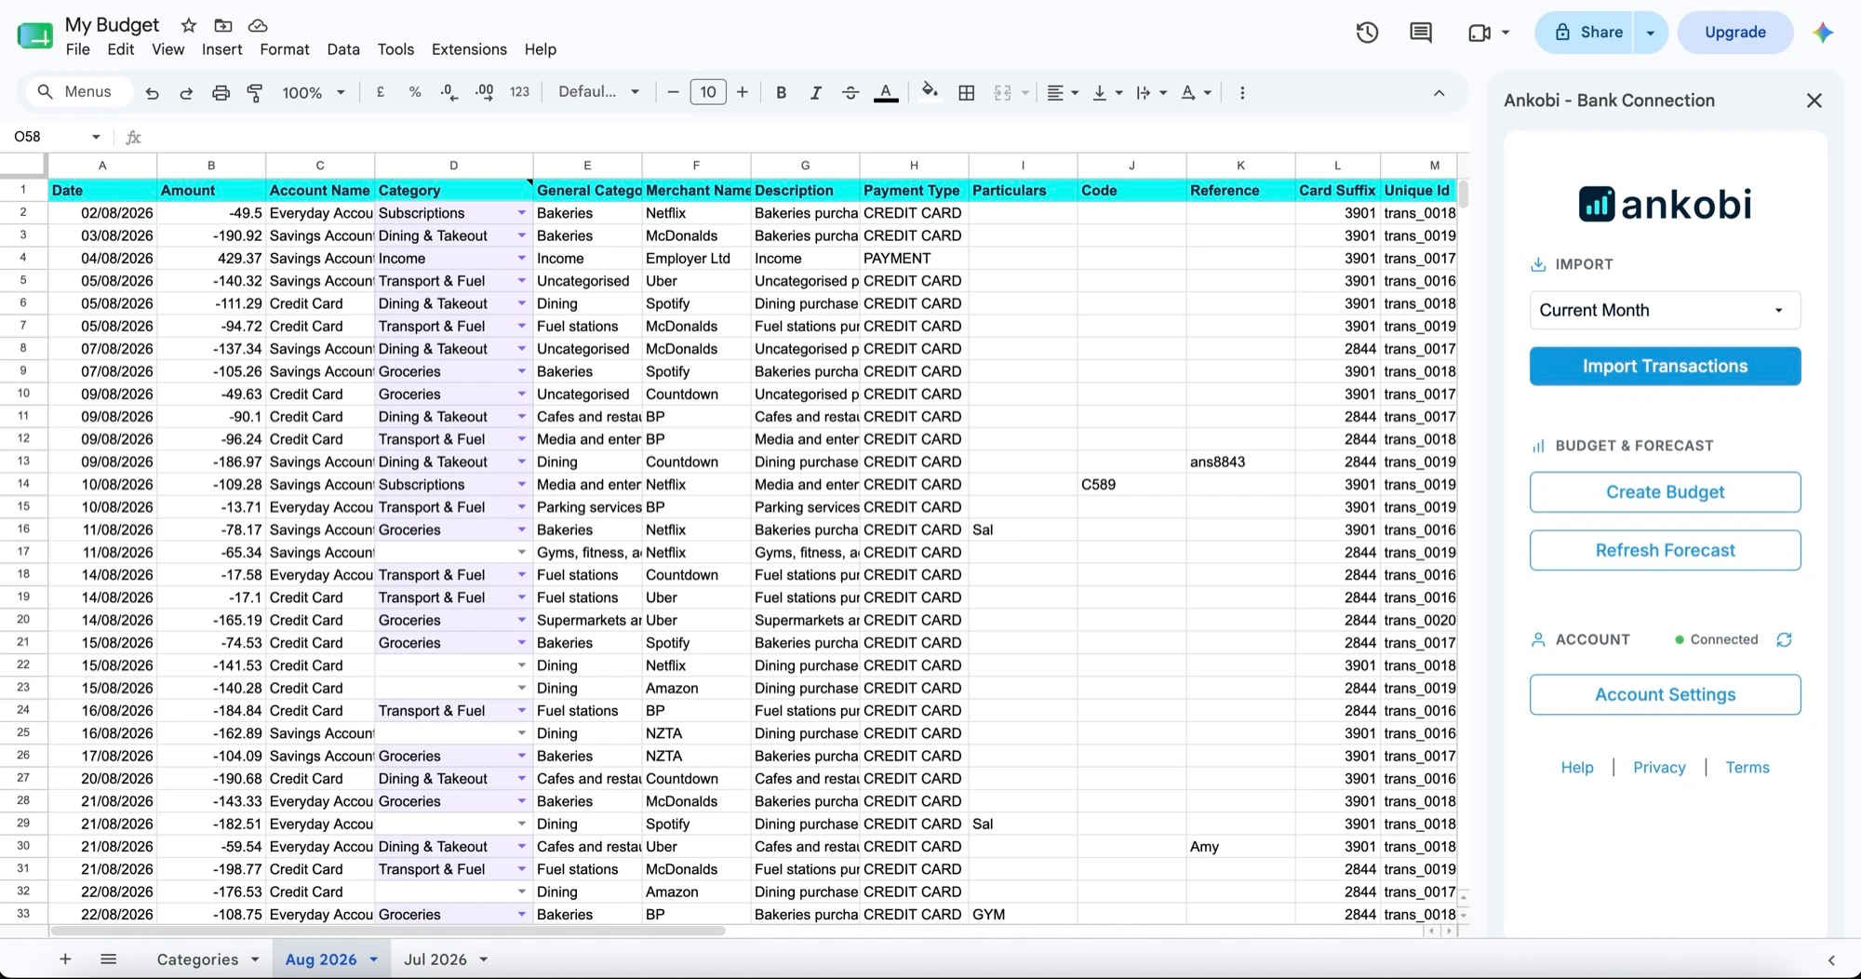
Task: Collapse the menus with the up chevron
Action: click(x=1439, y=93)
